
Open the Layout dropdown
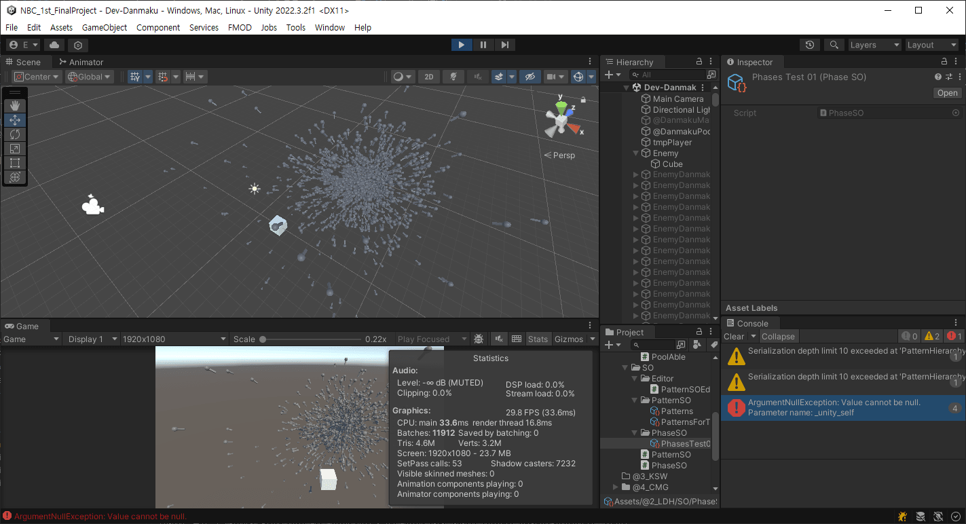click(x=931, y=45)
